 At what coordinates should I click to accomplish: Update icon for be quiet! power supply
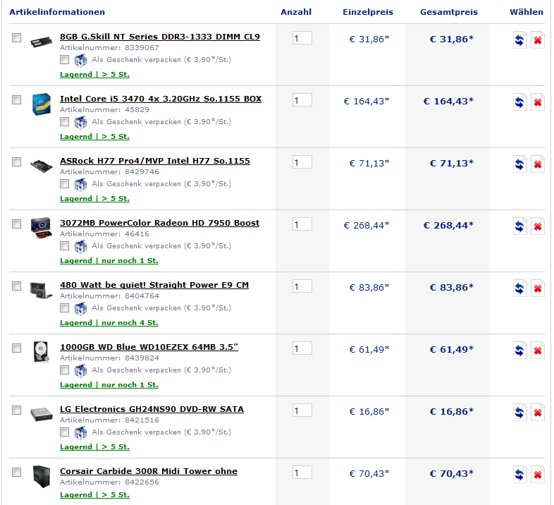point(519,288)
